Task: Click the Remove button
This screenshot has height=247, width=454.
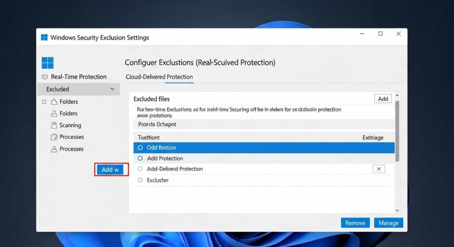Action: [x=355, y=223]
